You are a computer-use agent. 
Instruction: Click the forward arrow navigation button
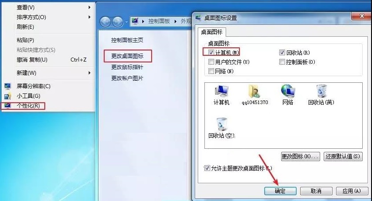point(117,22)
